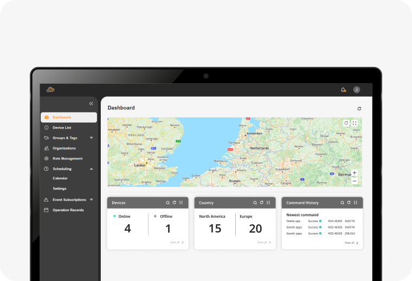Click the map fullscreen icon
The height and width of the screenshot is (281, 412).
pyautogui.click(x=355, y=123)
